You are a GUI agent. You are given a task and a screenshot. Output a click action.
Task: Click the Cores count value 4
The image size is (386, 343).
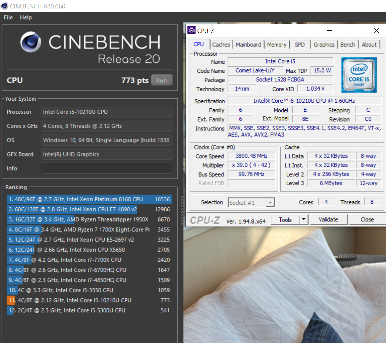tap(326, 202)
